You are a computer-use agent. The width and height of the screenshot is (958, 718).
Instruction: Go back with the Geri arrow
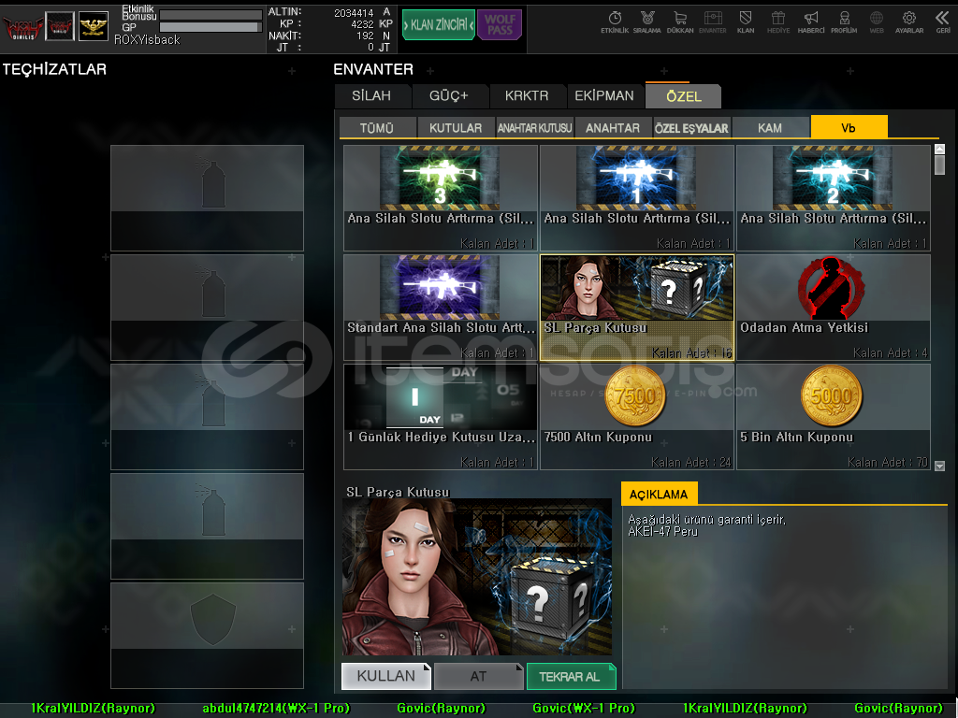943,22
